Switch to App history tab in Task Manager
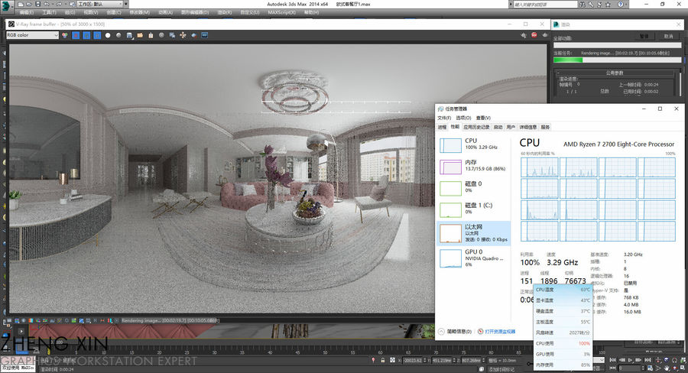The height and width of the screenshot is (373, 688). click(476, 127)
